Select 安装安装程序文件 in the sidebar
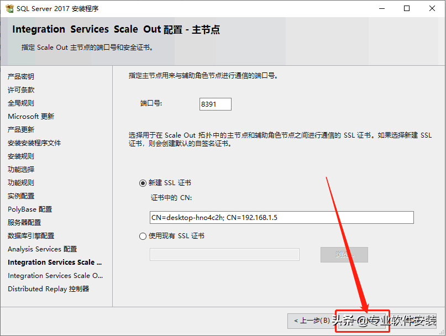 tap(34, 143)
